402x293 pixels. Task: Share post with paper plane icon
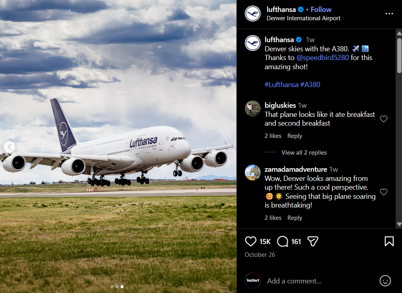(x=313, y=241)
